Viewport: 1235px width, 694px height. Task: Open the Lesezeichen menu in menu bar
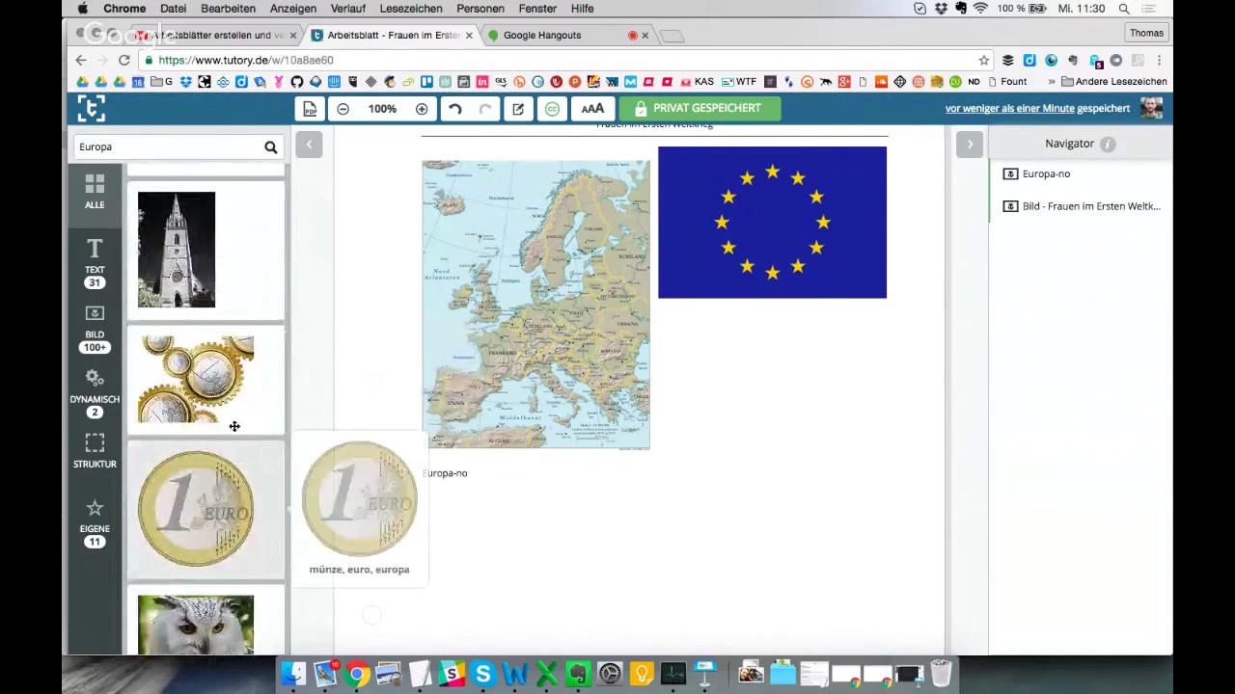coord(410,9)
